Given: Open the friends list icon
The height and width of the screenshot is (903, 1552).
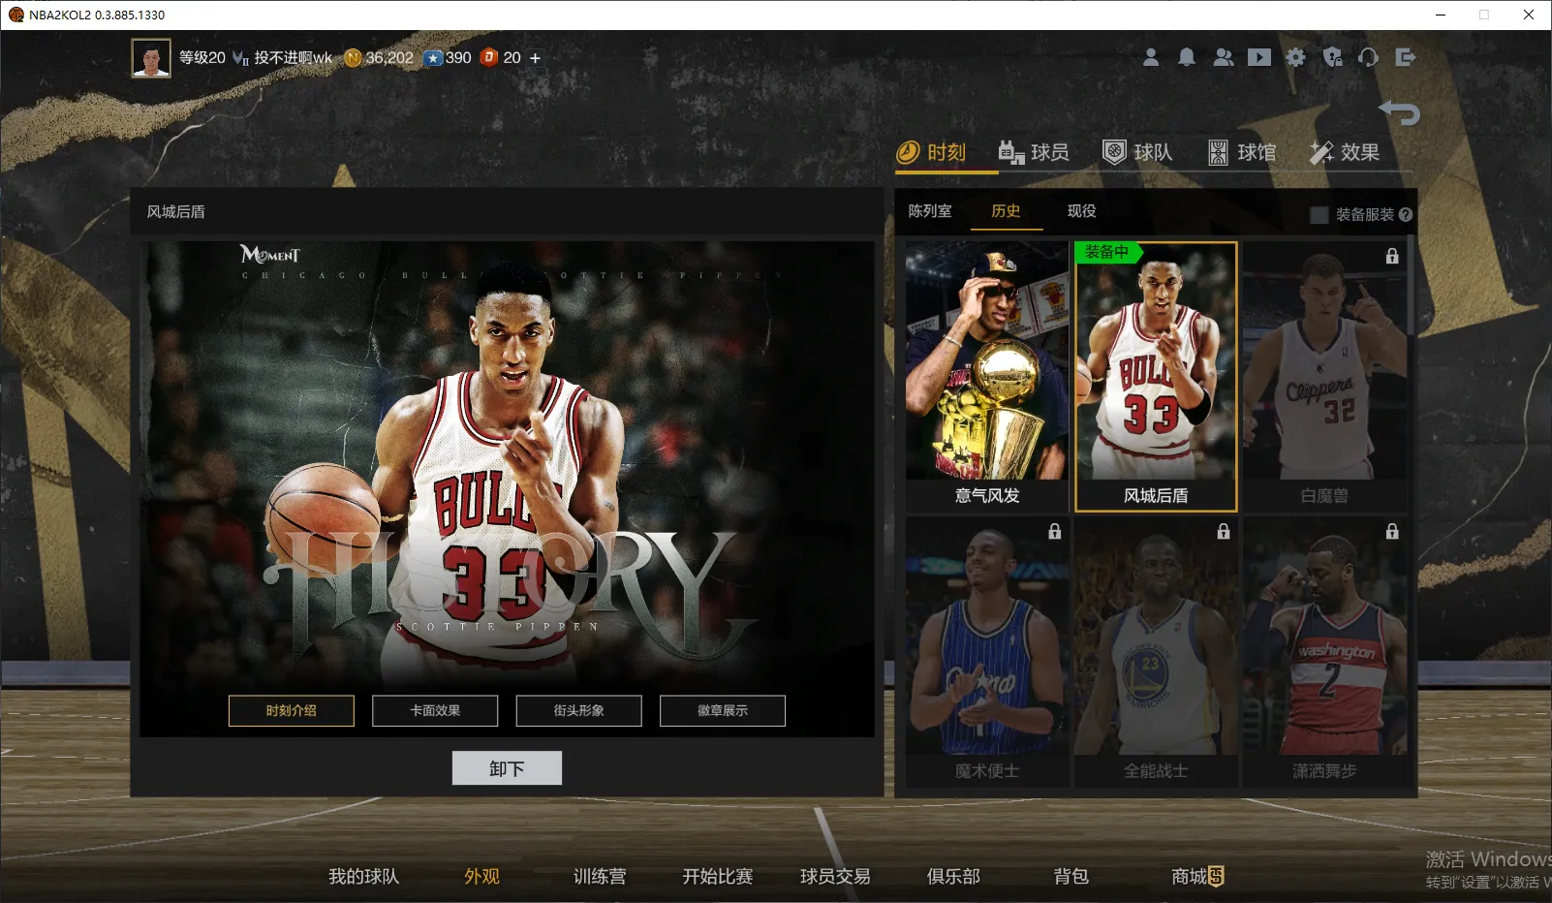Looking at the screenshot, I should tap(1224, 57).
